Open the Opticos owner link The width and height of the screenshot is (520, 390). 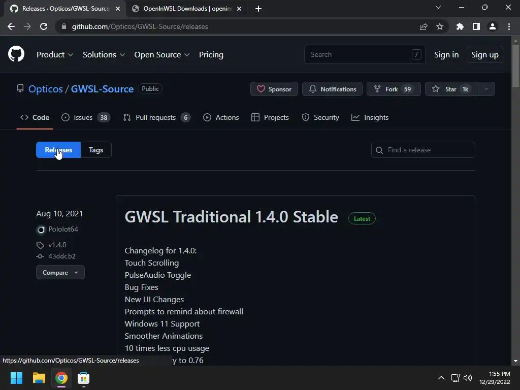click(45, 89)
